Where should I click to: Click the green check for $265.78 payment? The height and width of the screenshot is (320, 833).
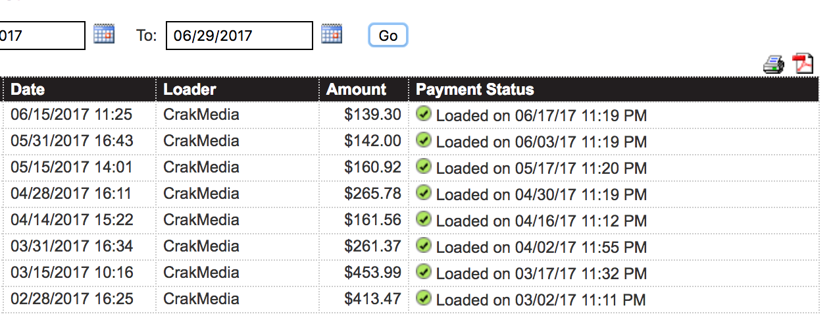click(424, 193)
